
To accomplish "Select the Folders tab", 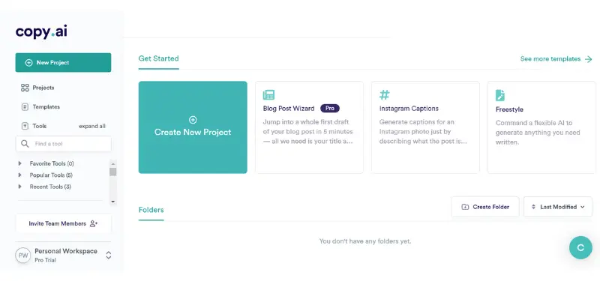I will [x=151, y=210].
